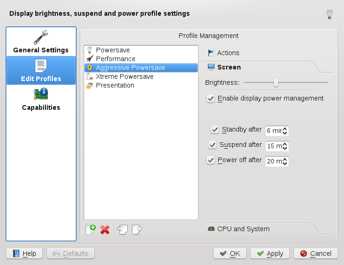Viewport: 344px width, 265px height.
Task: Select the Xtreme Powersave profile
Action: (124, 76)
